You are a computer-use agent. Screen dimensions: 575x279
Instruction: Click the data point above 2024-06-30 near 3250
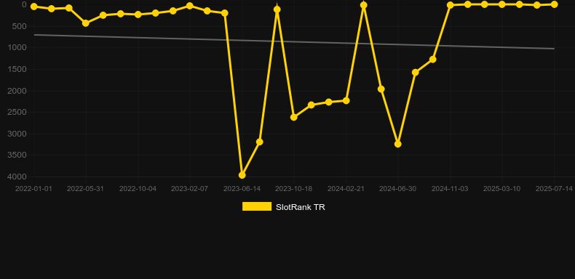click(x=398, y=145)
